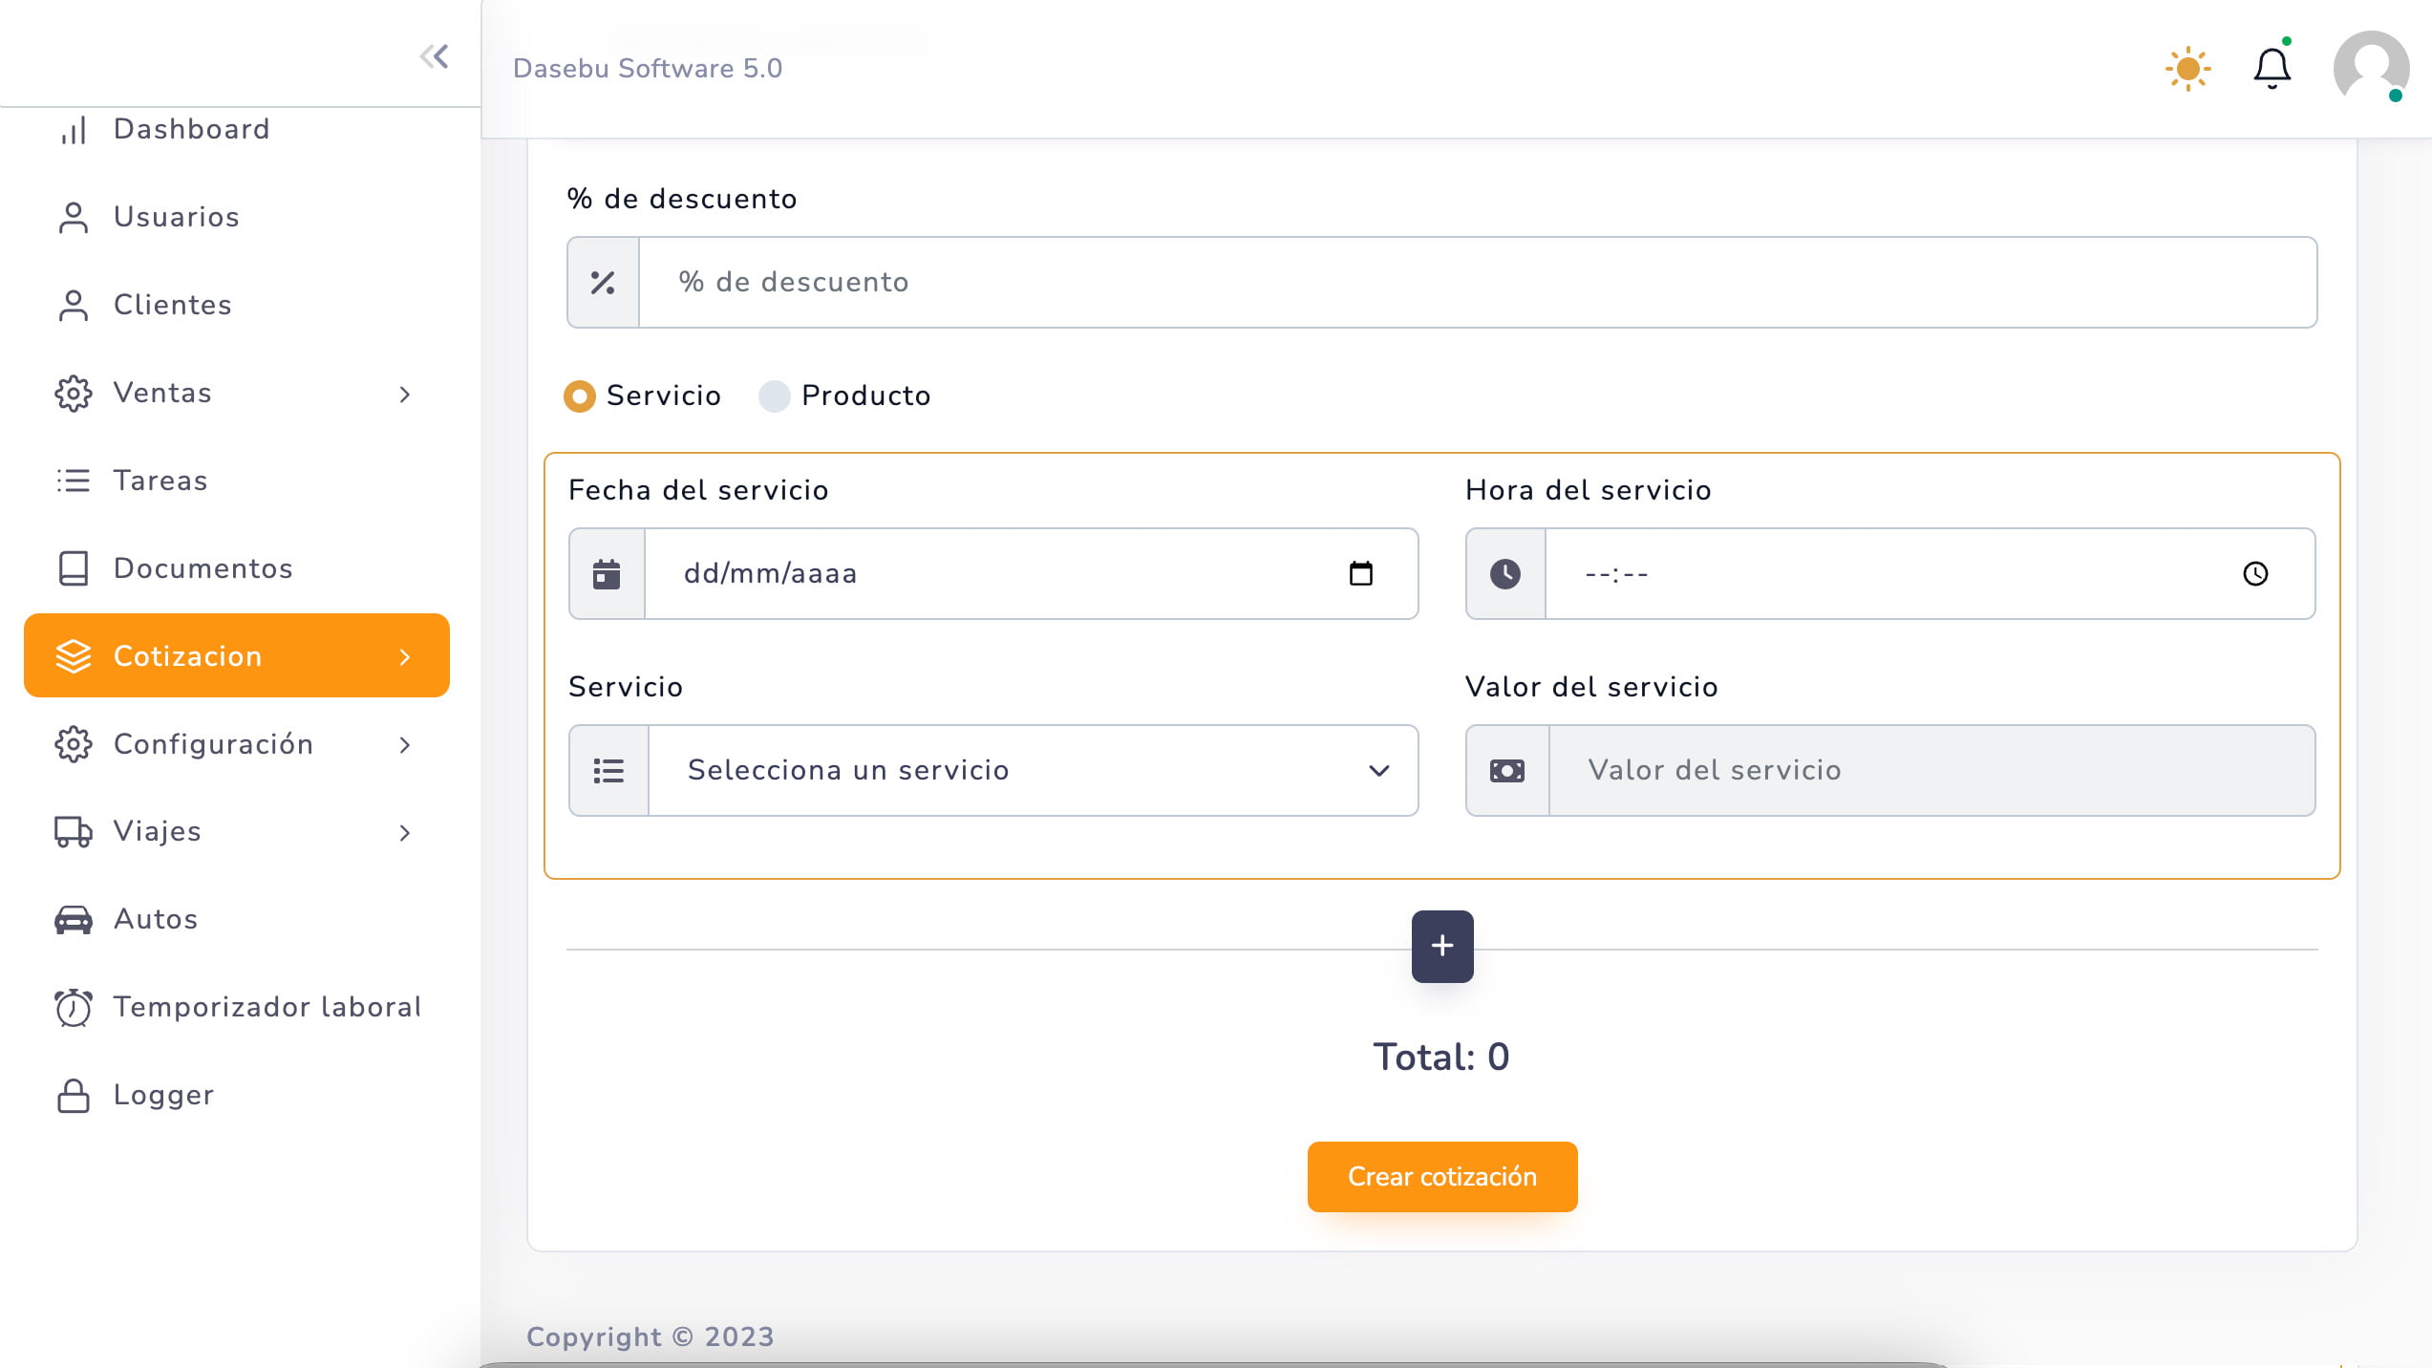Click the Total: 0 text
Image resolution: width=2432 pixels, height=1368 pixels.
[1441, 1058]
